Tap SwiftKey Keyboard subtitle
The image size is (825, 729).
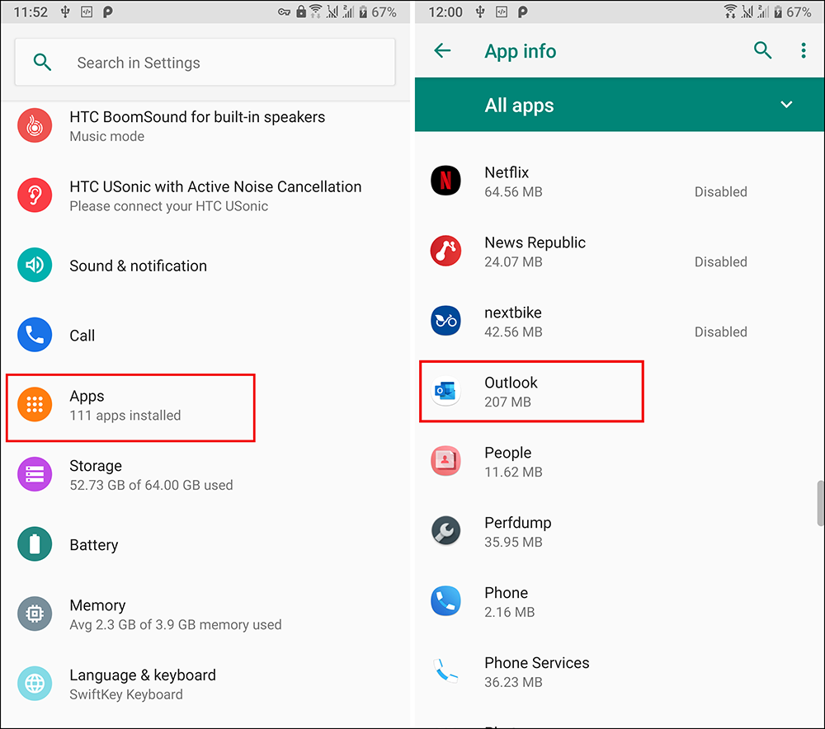tap(125, 695)
